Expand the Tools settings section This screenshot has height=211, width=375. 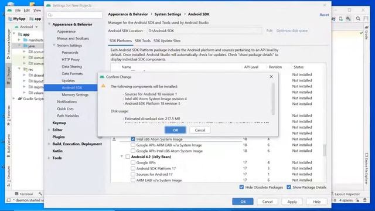(x=49, y=158)
